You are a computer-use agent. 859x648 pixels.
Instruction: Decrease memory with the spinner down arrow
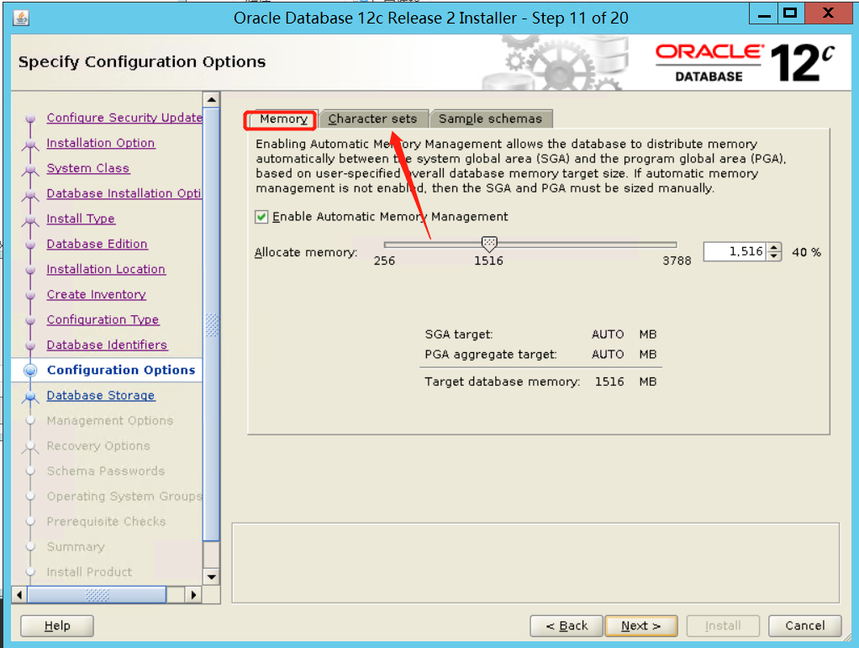[773, 256]
